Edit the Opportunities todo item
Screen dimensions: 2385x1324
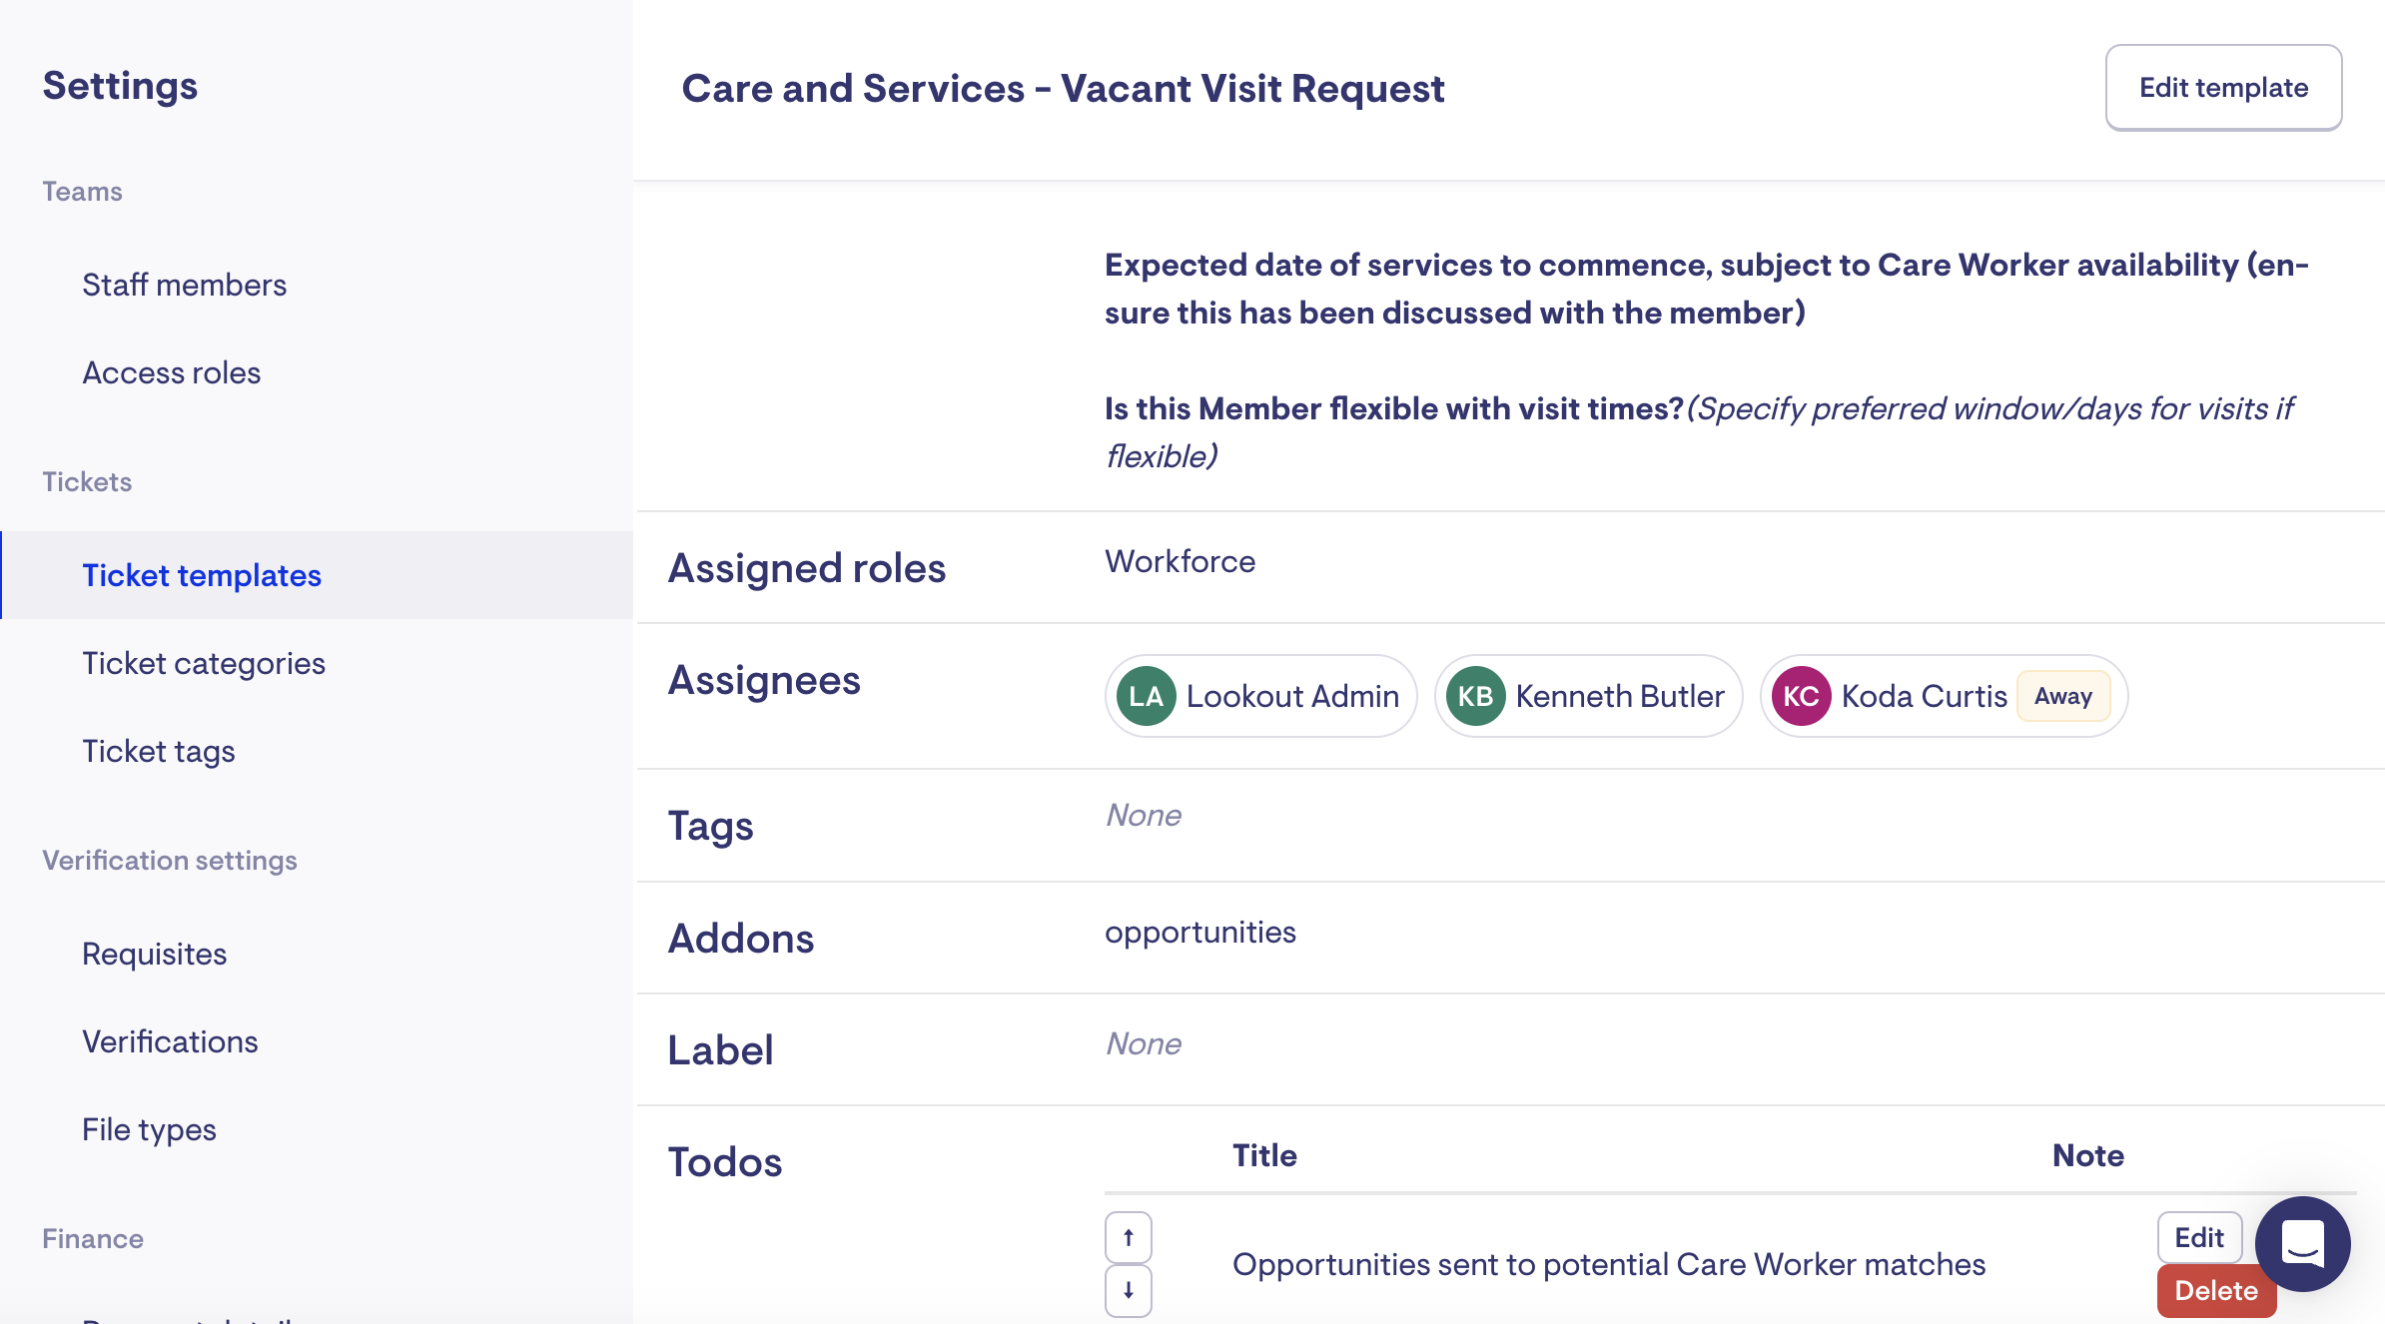pos(2199,1238)
